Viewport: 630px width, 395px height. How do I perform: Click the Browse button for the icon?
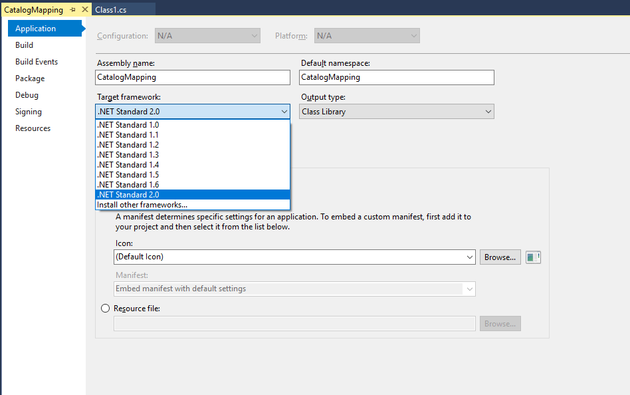click(500, 257)
